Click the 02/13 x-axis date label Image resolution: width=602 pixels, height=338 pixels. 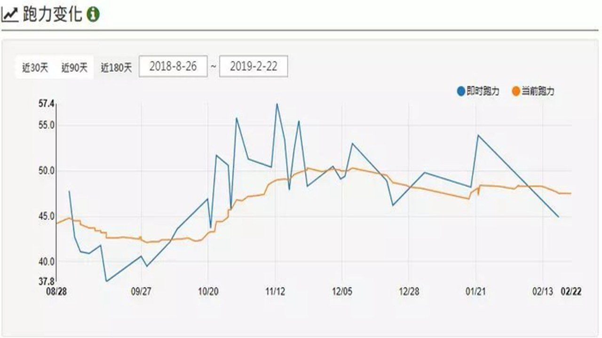tap(543, 292)
